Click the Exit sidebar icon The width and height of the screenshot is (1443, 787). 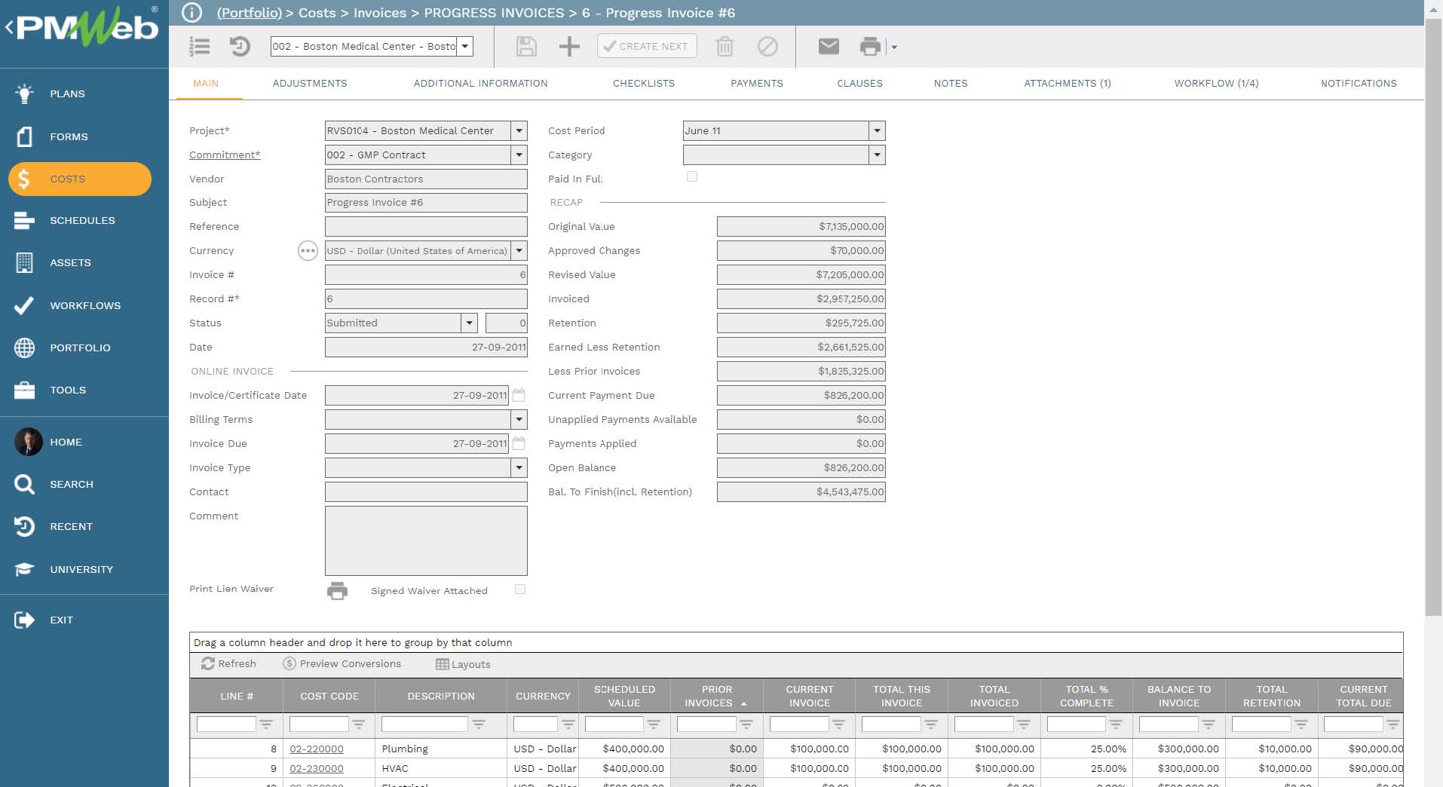point(24,620)
